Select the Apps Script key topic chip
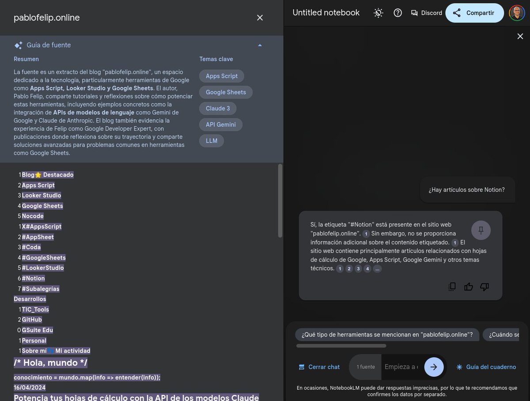Screen dimensions: 530x401 [222, 76]
